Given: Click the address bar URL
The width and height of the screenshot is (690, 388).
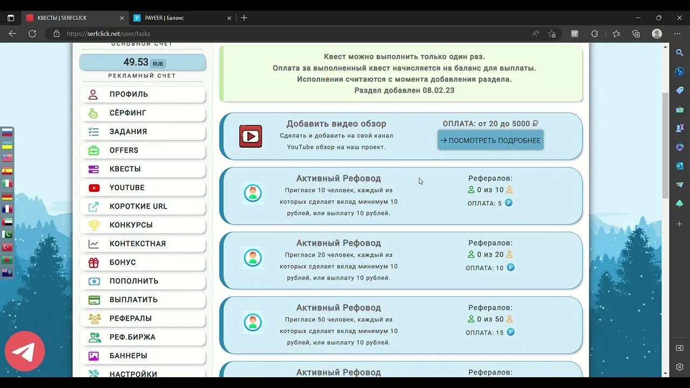Looking at the screenshot, I should point(108,34).
